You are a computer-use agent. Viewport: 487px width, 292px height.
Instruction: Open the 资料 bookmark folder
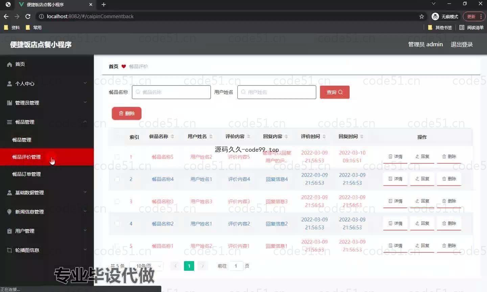[x=12, y=27]
